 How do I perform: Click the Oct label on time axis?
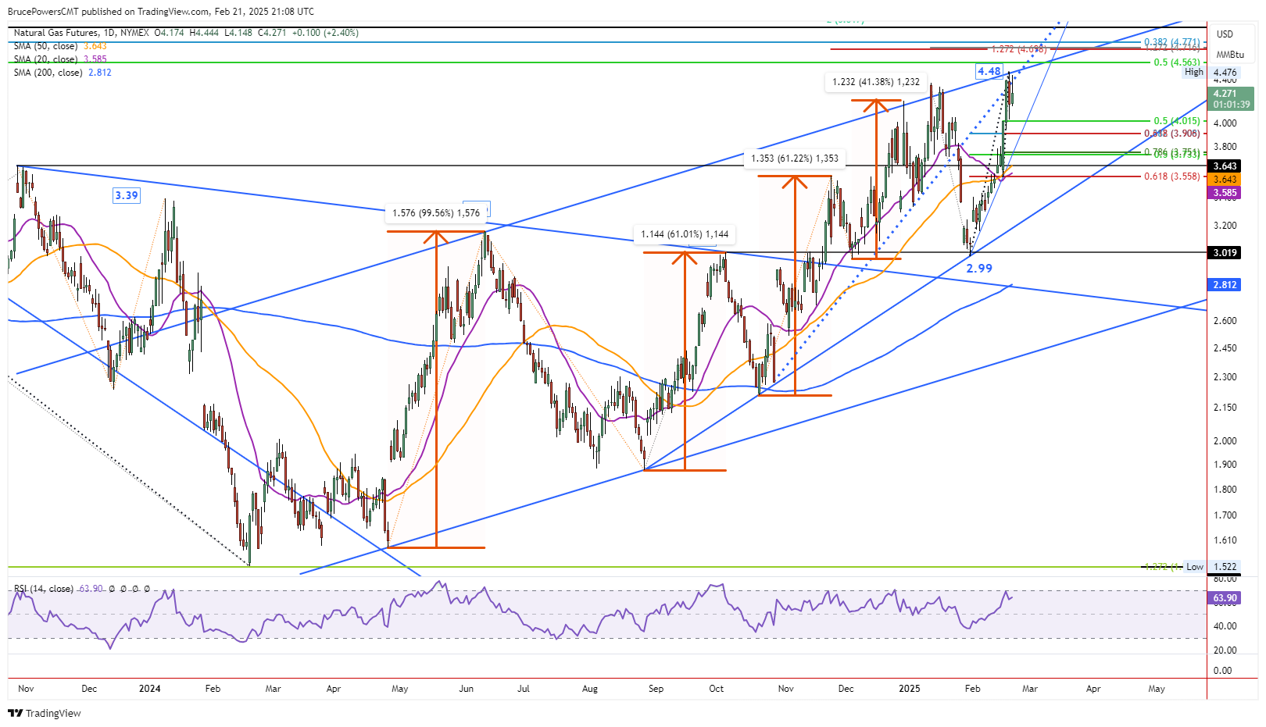[716, 689]
